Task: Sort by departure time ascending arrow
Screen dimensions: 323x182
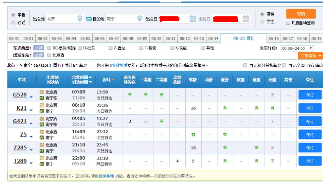Action: pos(90,77)
